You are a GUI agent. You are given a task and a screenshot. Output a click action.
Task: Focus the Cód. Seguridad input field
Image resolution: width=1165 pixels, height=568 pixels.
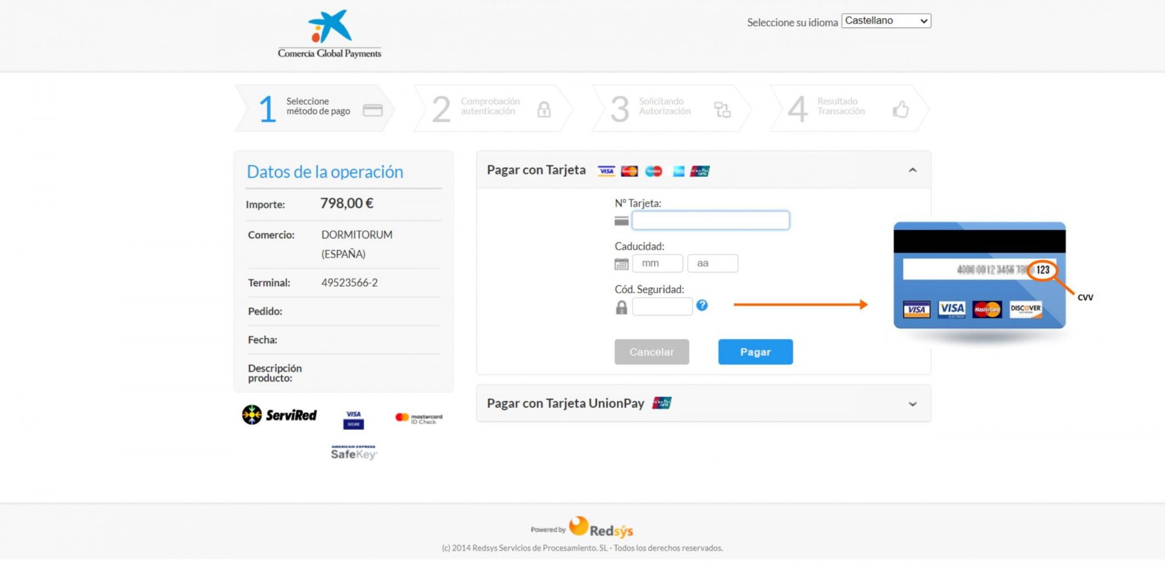[662, 306]
